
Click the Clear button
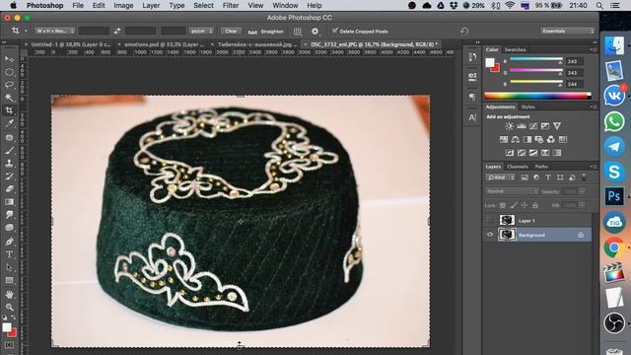tap(231, 31)
